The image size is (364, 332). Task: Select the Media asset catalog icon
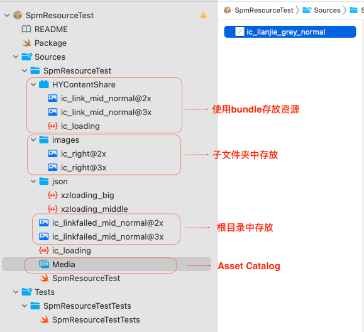(x=44, y=264)
